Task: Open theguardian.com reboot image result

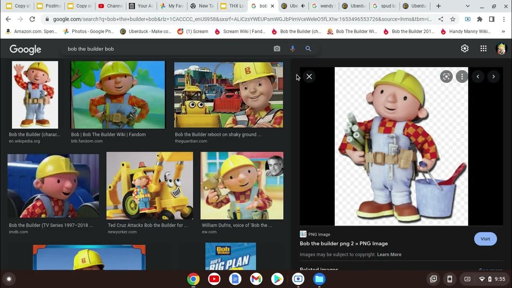Action: tap(228, 95)
